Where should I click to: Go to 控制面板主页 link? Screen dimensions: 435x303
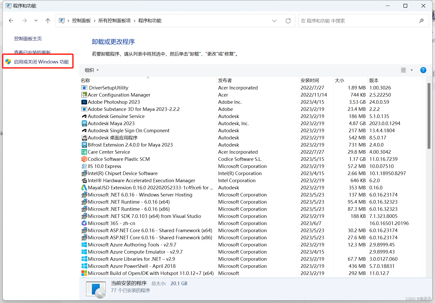(x=28, y=39)
